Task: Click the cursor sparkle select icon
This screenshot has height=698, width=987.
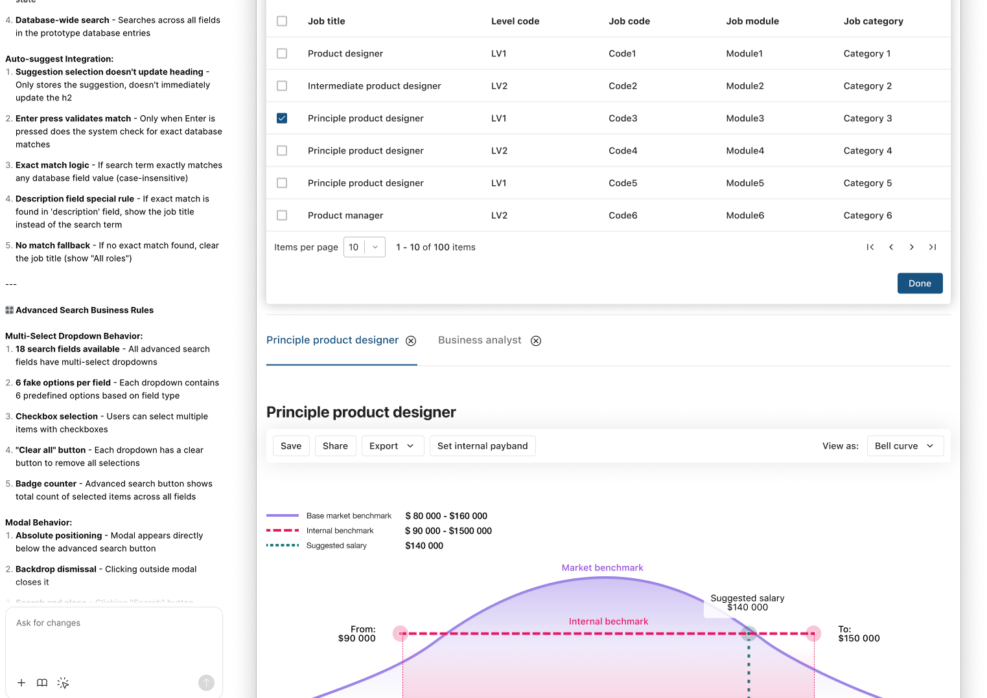Action: pyautogui.click(x=63, y=682)
